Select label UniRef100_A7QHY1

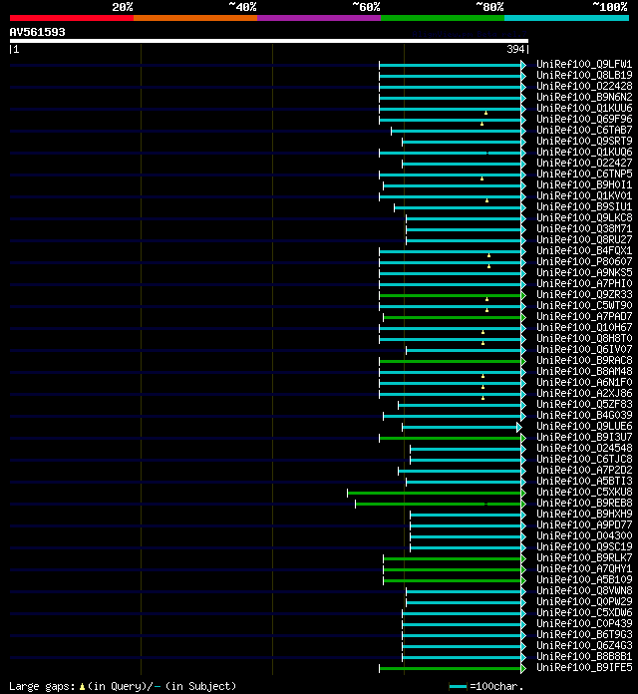[584, 568]
